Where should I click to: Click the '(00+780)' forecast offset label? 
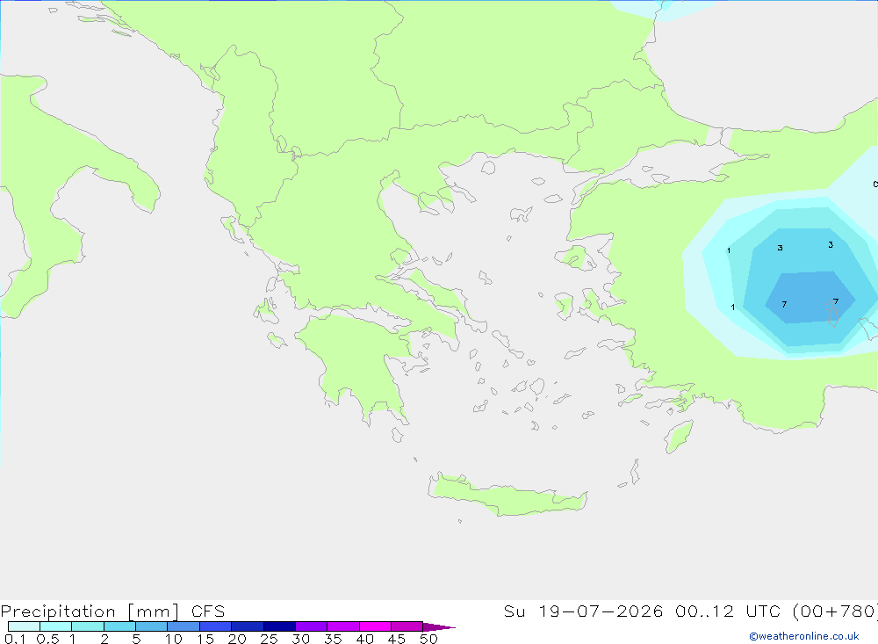[836, 611]
